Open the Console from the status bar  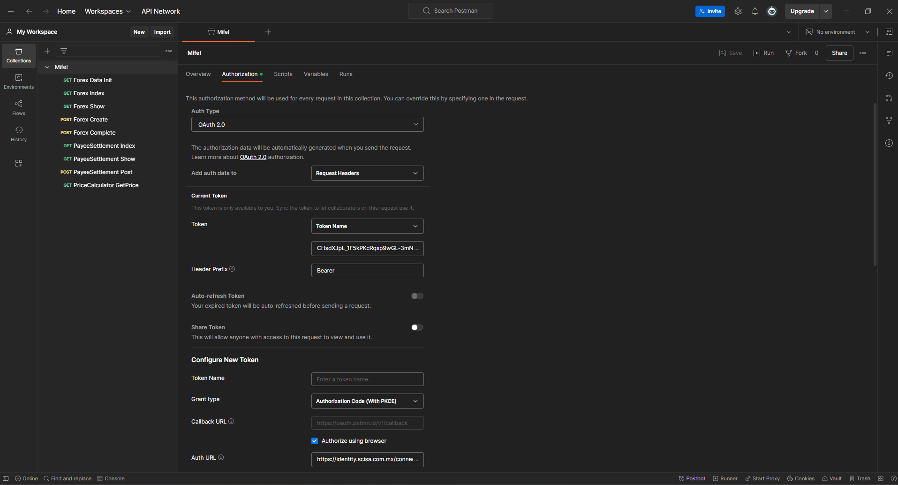click(x=111, y=478)
